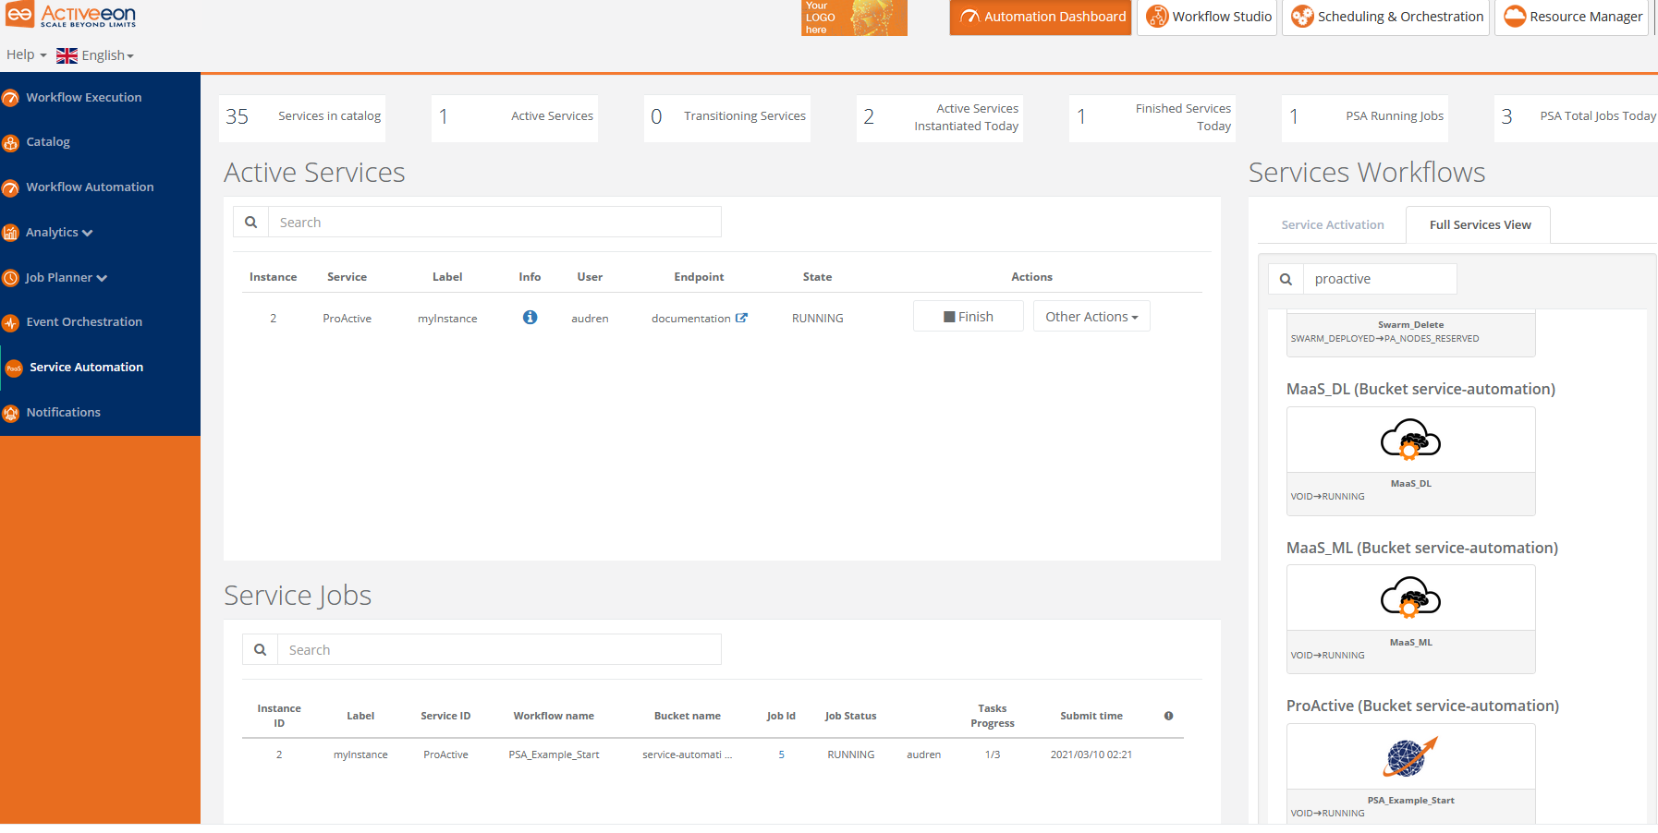Sort by Instance column header
The width and height of the screenshot is (1658, 833).
[273, 276]
